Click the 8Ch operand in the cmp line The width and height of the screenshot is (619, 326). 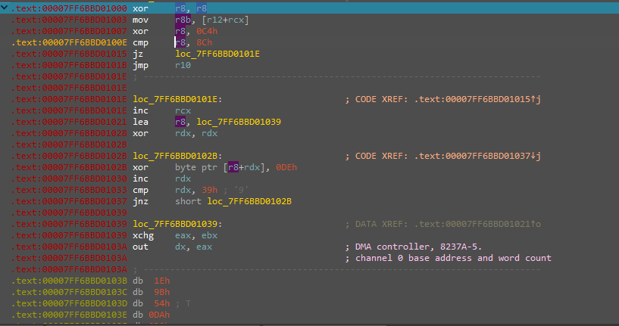click(x=202, y=42)
